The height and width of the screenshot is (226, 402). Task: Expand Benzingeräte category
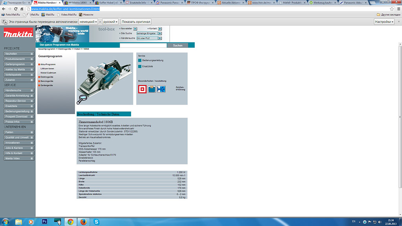[47, 81]
